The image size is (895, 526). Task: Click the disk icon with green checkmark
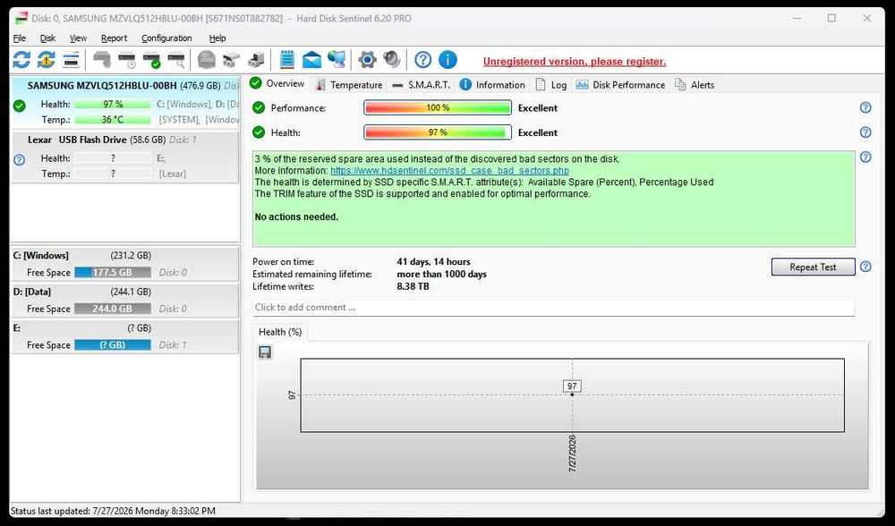(152, 59)
